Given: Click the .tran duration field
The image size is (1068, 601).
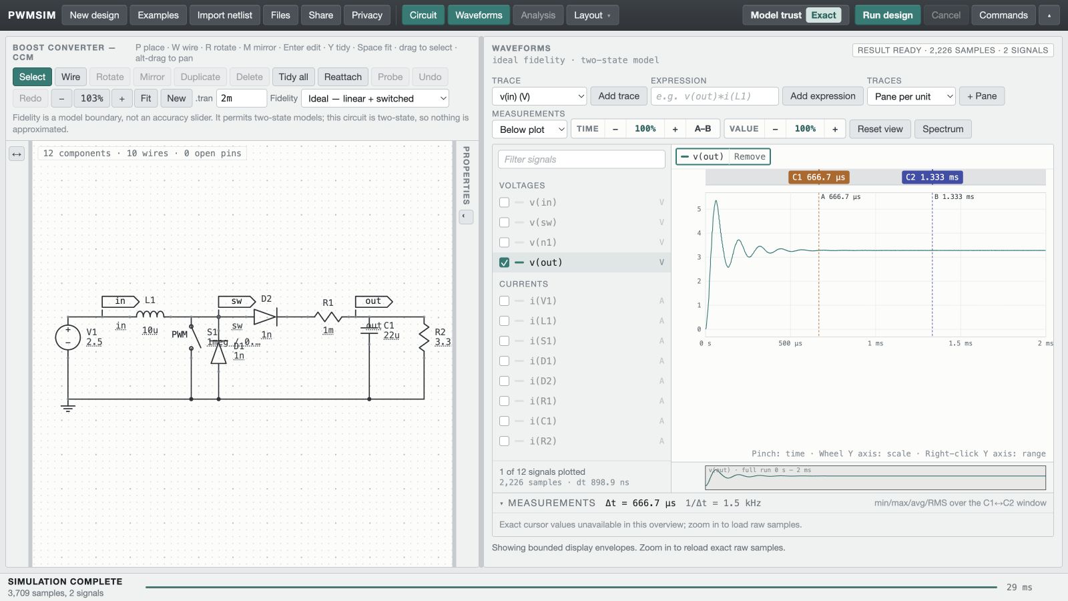Looking at the screenshot, I should click(x=241, y=98).
